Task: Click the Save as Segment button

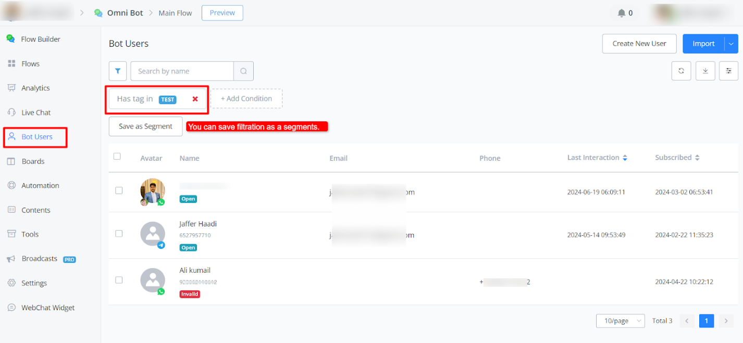Action: [145, 126]
